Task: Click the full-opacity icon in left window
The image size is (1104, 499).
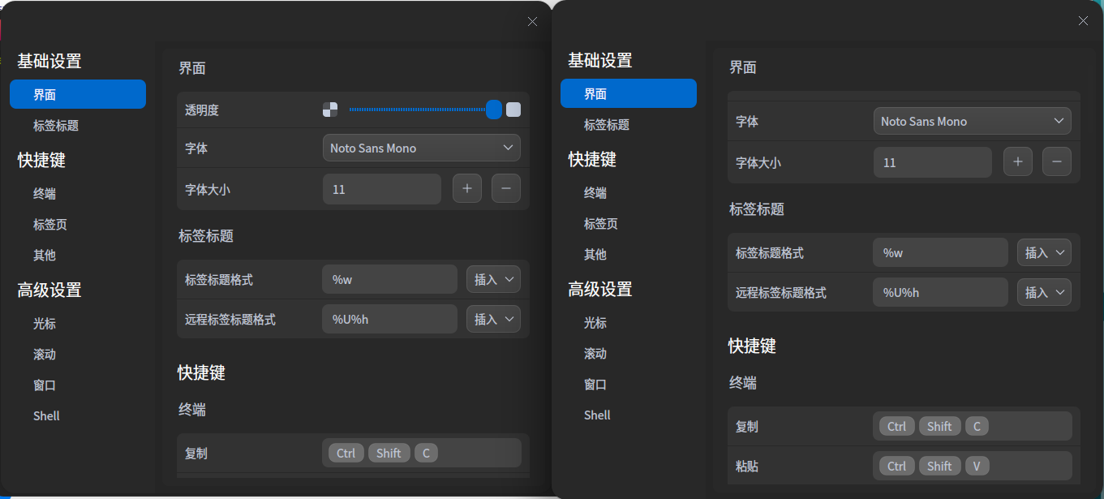Action: point(513,110)
